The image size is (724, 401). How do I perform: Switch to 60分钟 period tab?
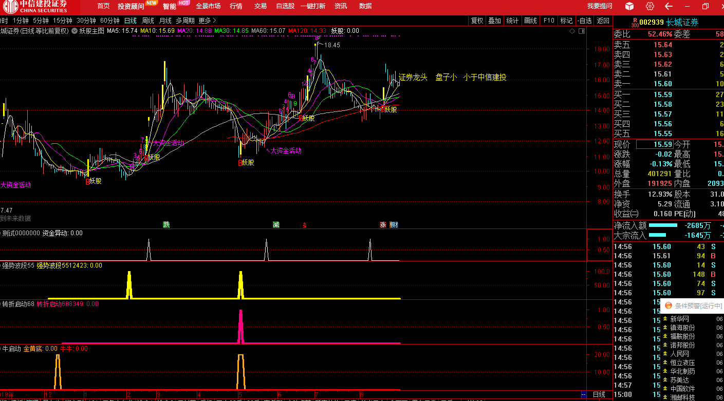(x=110, y=21)
